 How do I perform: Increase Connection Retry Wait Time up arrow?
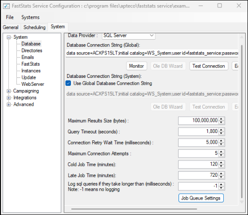[221, 141]
